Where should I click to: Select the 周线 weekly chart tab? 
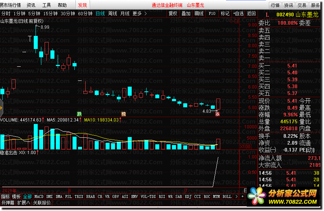[x=112, y=14]
